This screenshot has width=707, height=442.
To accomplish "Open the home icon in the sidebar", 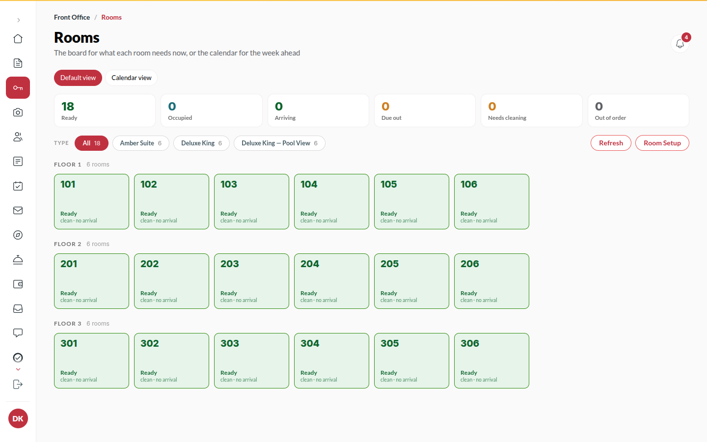I will [x=18, y=39].
